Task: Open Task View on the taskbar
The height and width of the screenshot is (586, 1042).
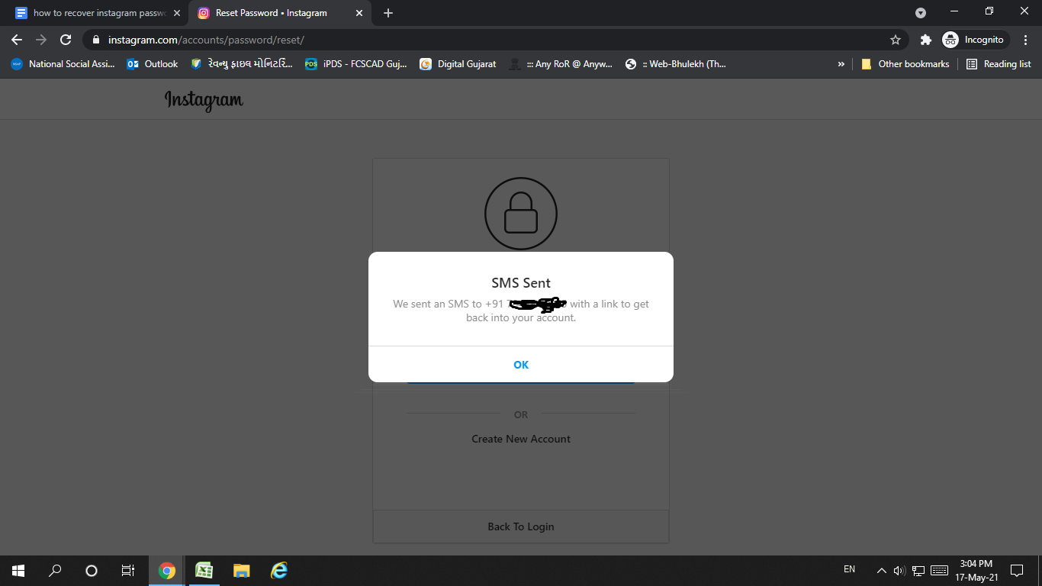Action: tap(128, 571)
